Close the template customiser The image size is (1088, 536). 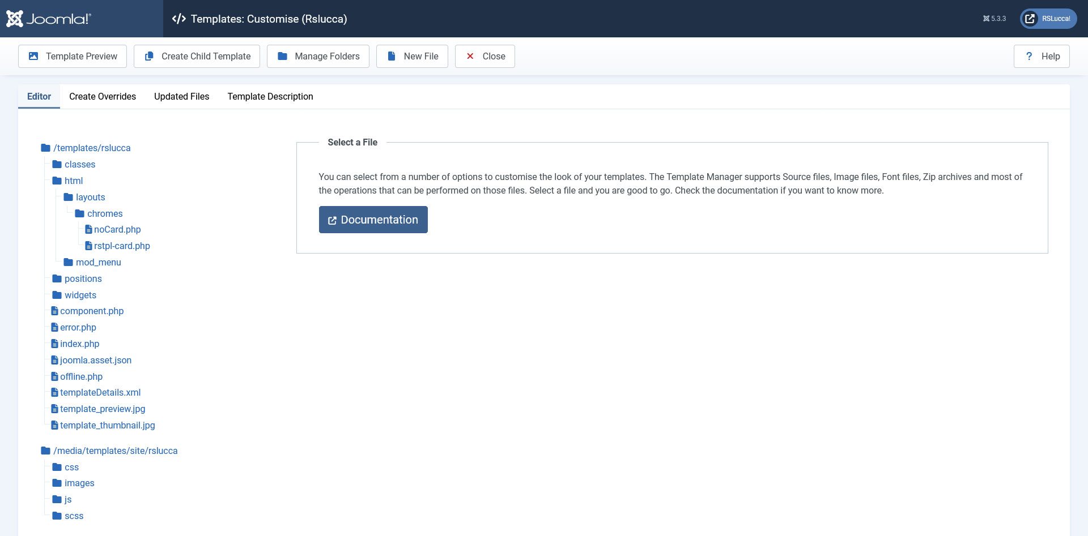tap(484, 57)
